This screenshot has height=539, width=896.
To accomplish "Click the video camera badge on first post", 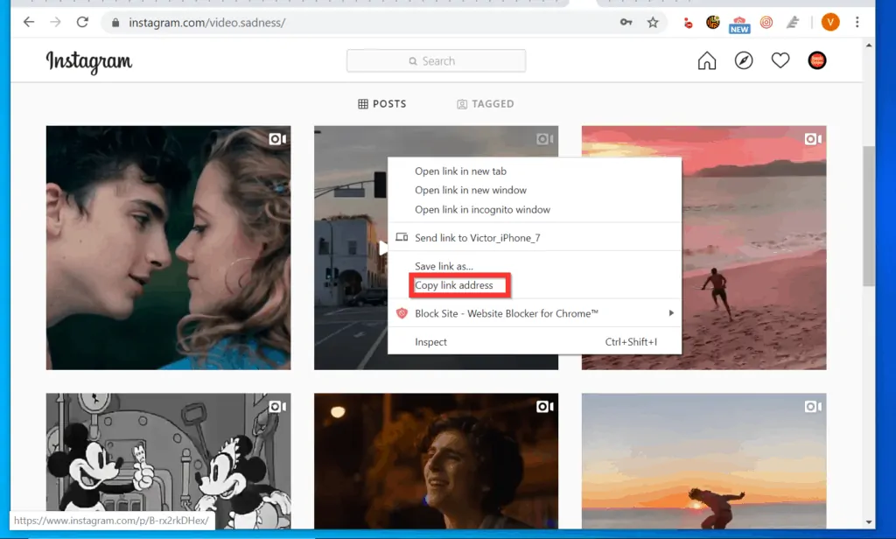I will 277,138.
